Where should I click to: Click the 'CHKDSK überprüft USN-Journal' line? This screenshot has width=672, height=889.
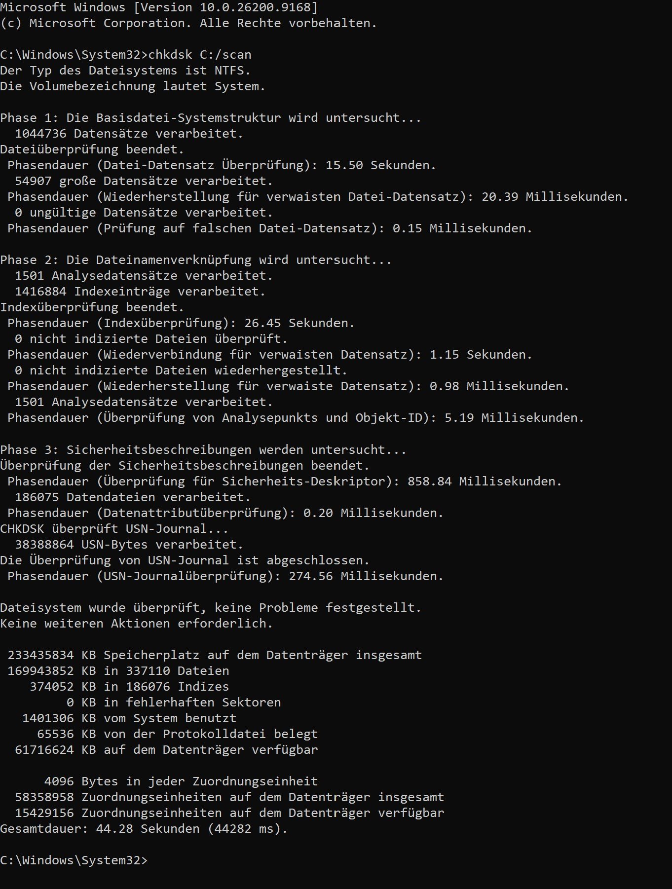click(114, 528)
